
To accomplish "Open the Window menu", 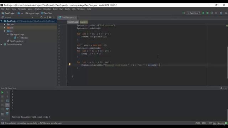I will tap(81, 9).
